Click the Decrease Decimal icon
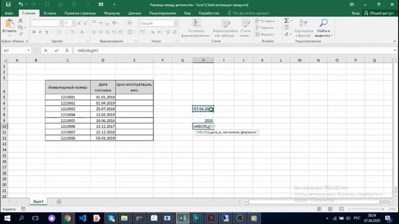The image size is (399, 224). coord(175,32)
